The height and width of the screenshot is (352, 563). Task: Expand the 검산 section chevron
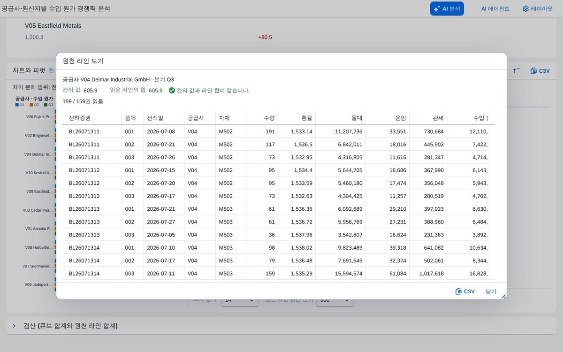(14, 326)
